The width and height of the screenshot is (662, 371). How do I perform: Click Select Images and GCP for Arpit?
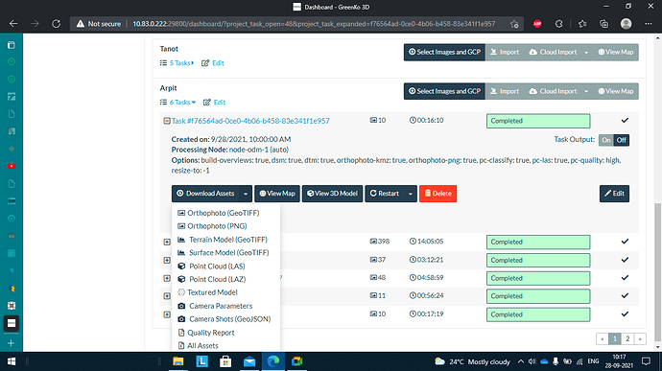tap(444, 92)
